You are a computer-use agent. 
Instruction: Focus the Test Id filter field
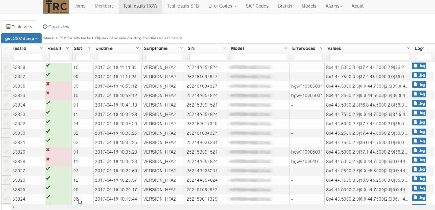28,57
